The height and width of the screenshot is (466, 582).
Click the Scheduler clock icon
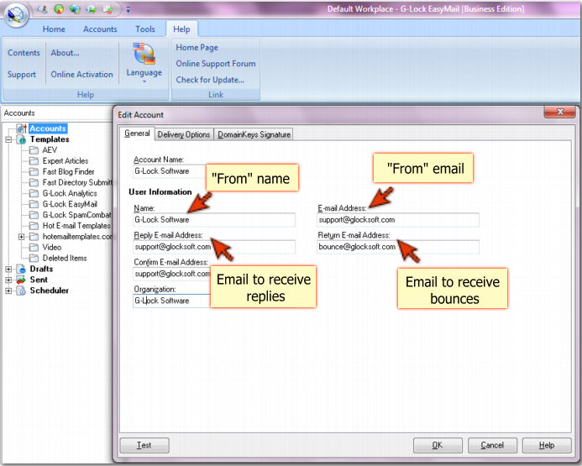(22, 291)
